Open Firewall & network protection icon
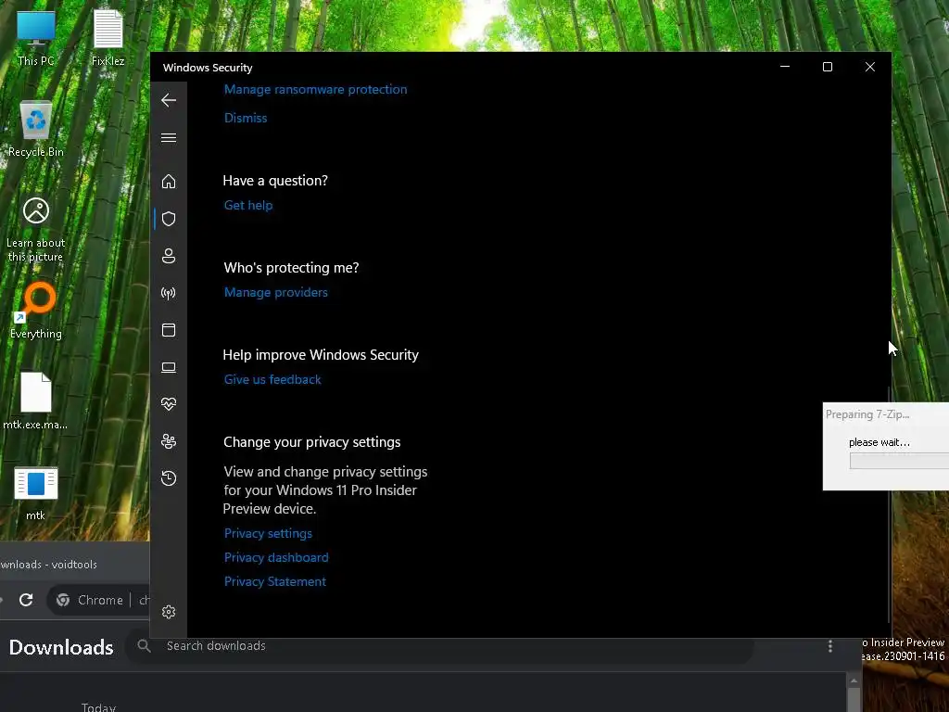 click(169, 293)
